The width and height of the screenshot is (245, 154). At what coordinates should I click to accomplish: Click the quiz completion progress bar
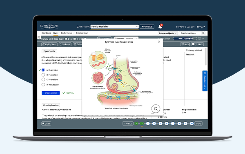(x=185, y=38)
